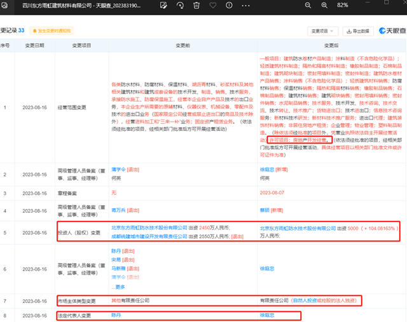Click 许可项目：房地产开发经营 highlighted text

tap(300, 140)
